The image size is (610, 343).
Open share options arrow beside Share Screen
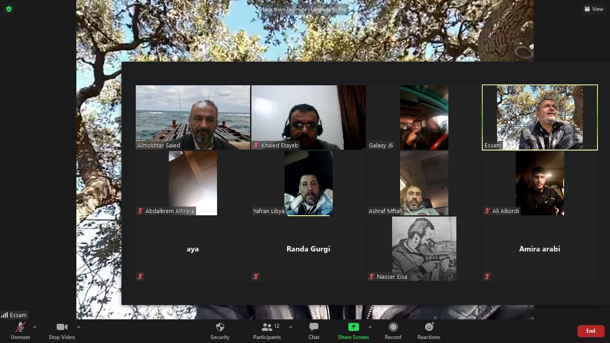[370, 327]
